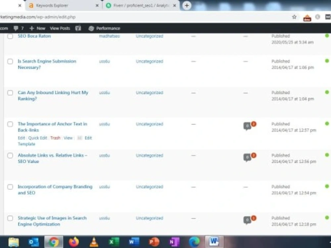The height and width of the screenshot is (248, 331).
Task: Switch to the active Word window in the taskbar
Action: [x=214, y=242]
